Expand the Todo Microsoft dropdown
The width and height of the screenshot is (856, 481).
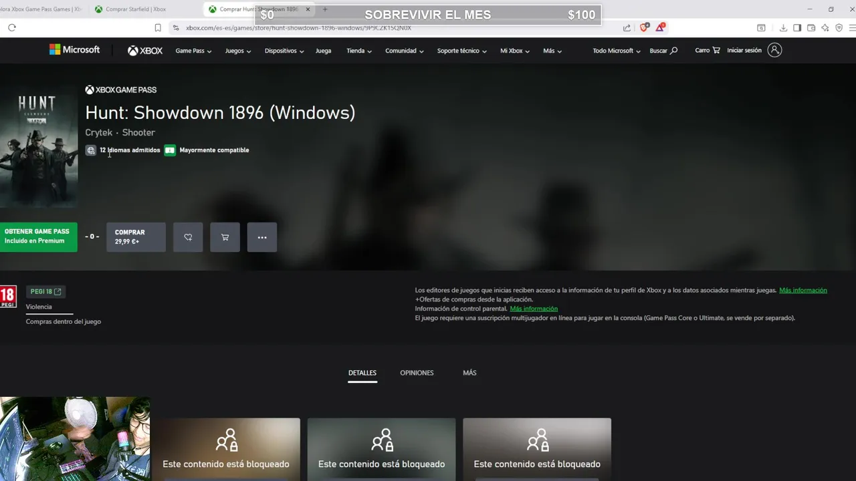click(617, 51)
